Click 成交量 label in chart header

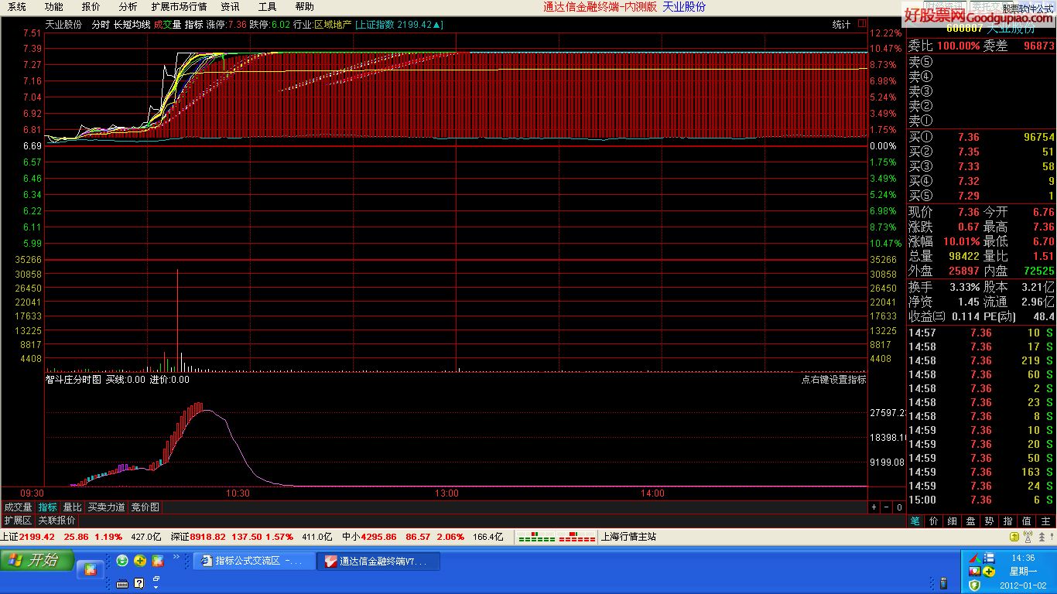coord(167,25)
